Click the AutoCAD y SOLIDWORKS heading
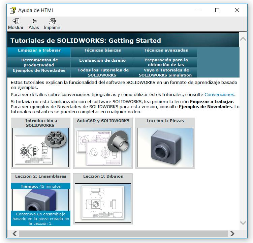The width and height of the screenshot is (253, 243). coord(103,121)
